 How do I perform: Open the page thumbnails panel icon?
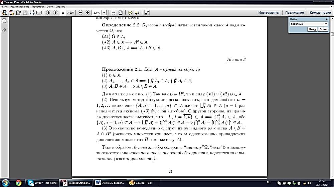point(4,21)
